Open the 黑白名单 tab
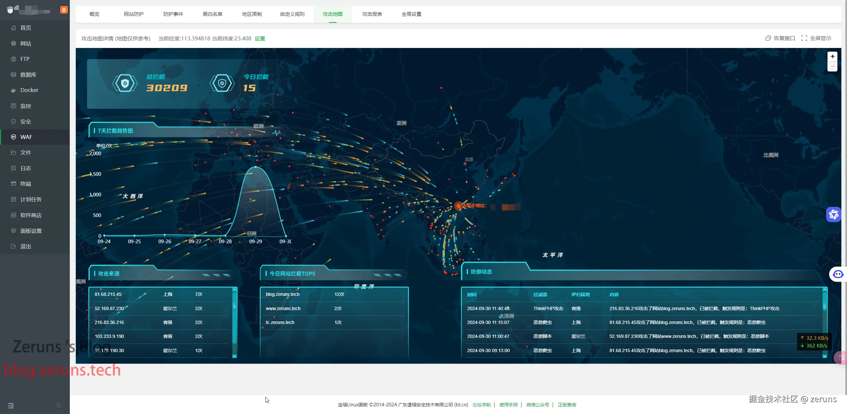Screen dimensions: 847x414 (x=212, y=14)
